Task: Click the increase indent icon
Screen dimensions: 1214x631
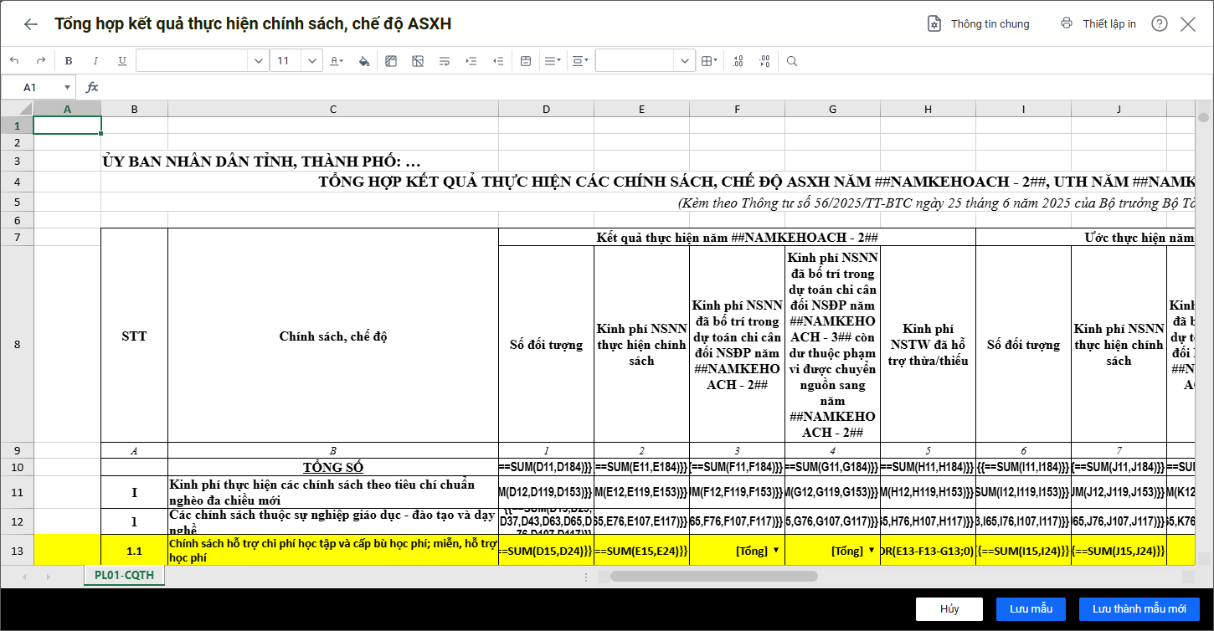Action: (x=471, y=61)
